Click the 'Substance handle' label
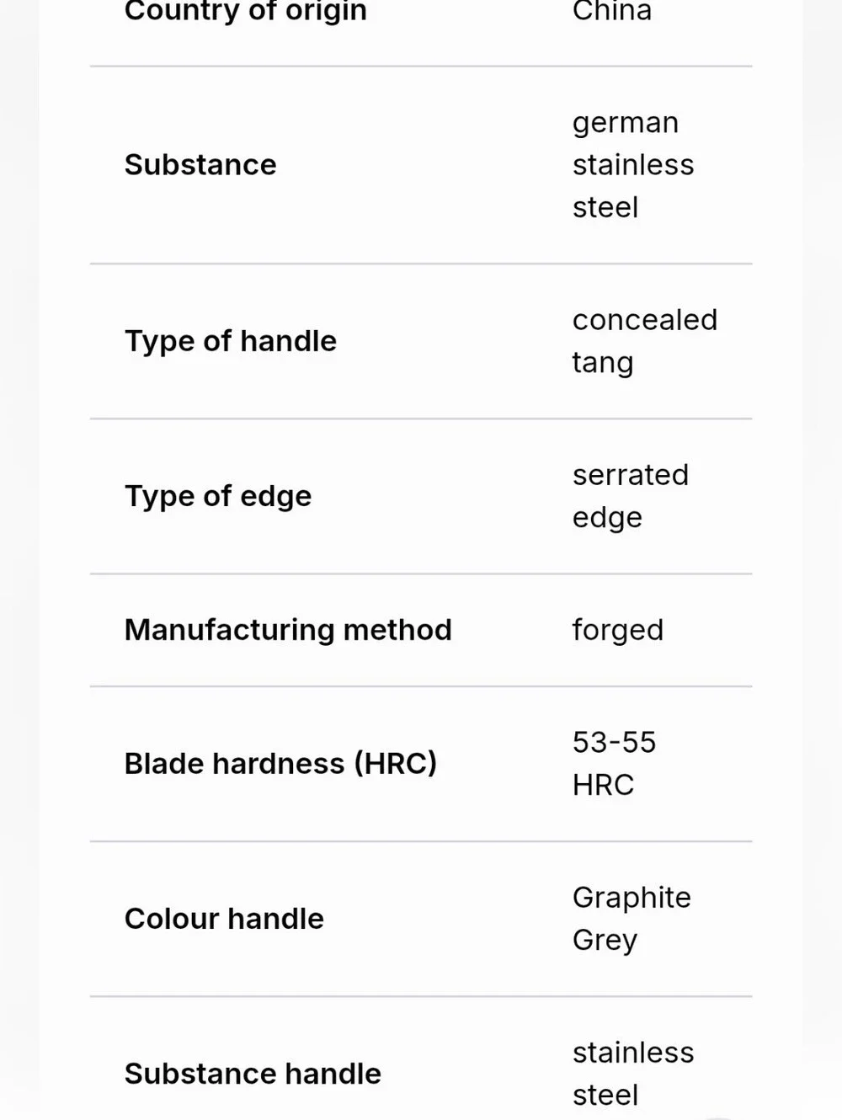 click(x=253, y=1074)
